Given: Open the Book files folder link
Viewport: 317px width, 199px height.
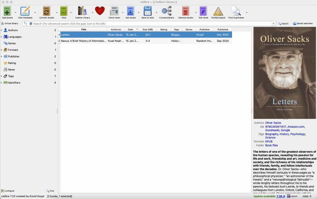Looking at the screenshot, I should coord(272,145).
